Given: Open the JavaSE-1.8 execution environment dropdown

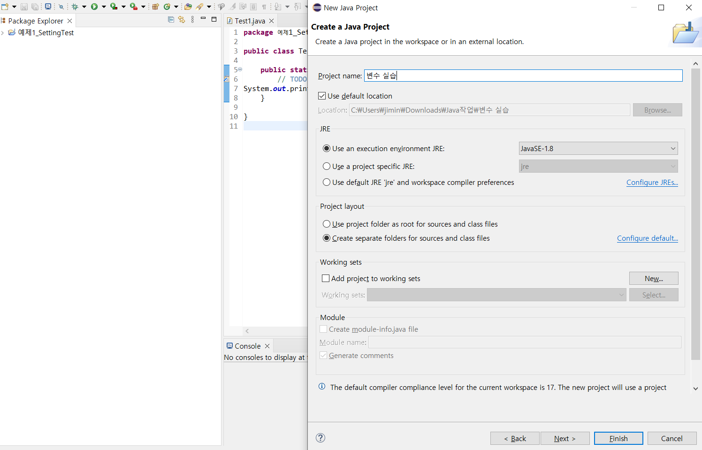Looking at the screenshot, I should (x=598, y=148).
